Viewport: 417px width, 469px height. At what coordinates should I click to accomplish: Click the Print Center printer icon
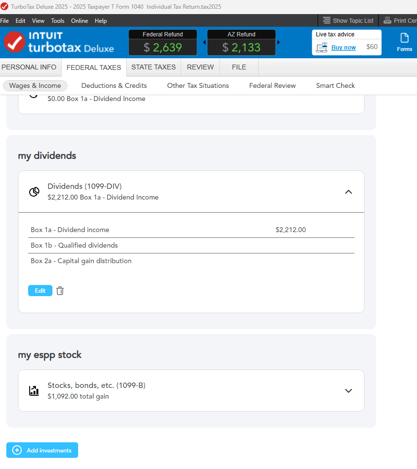click(387, 20)
